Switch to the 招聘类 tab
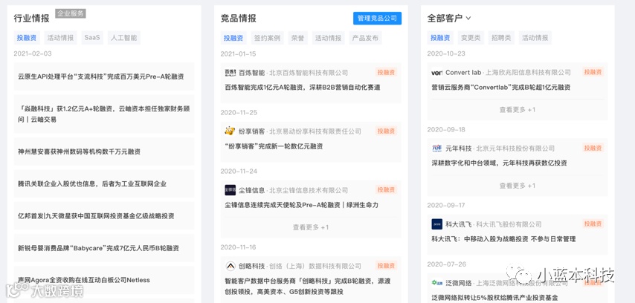 click(x=501, y=38)
